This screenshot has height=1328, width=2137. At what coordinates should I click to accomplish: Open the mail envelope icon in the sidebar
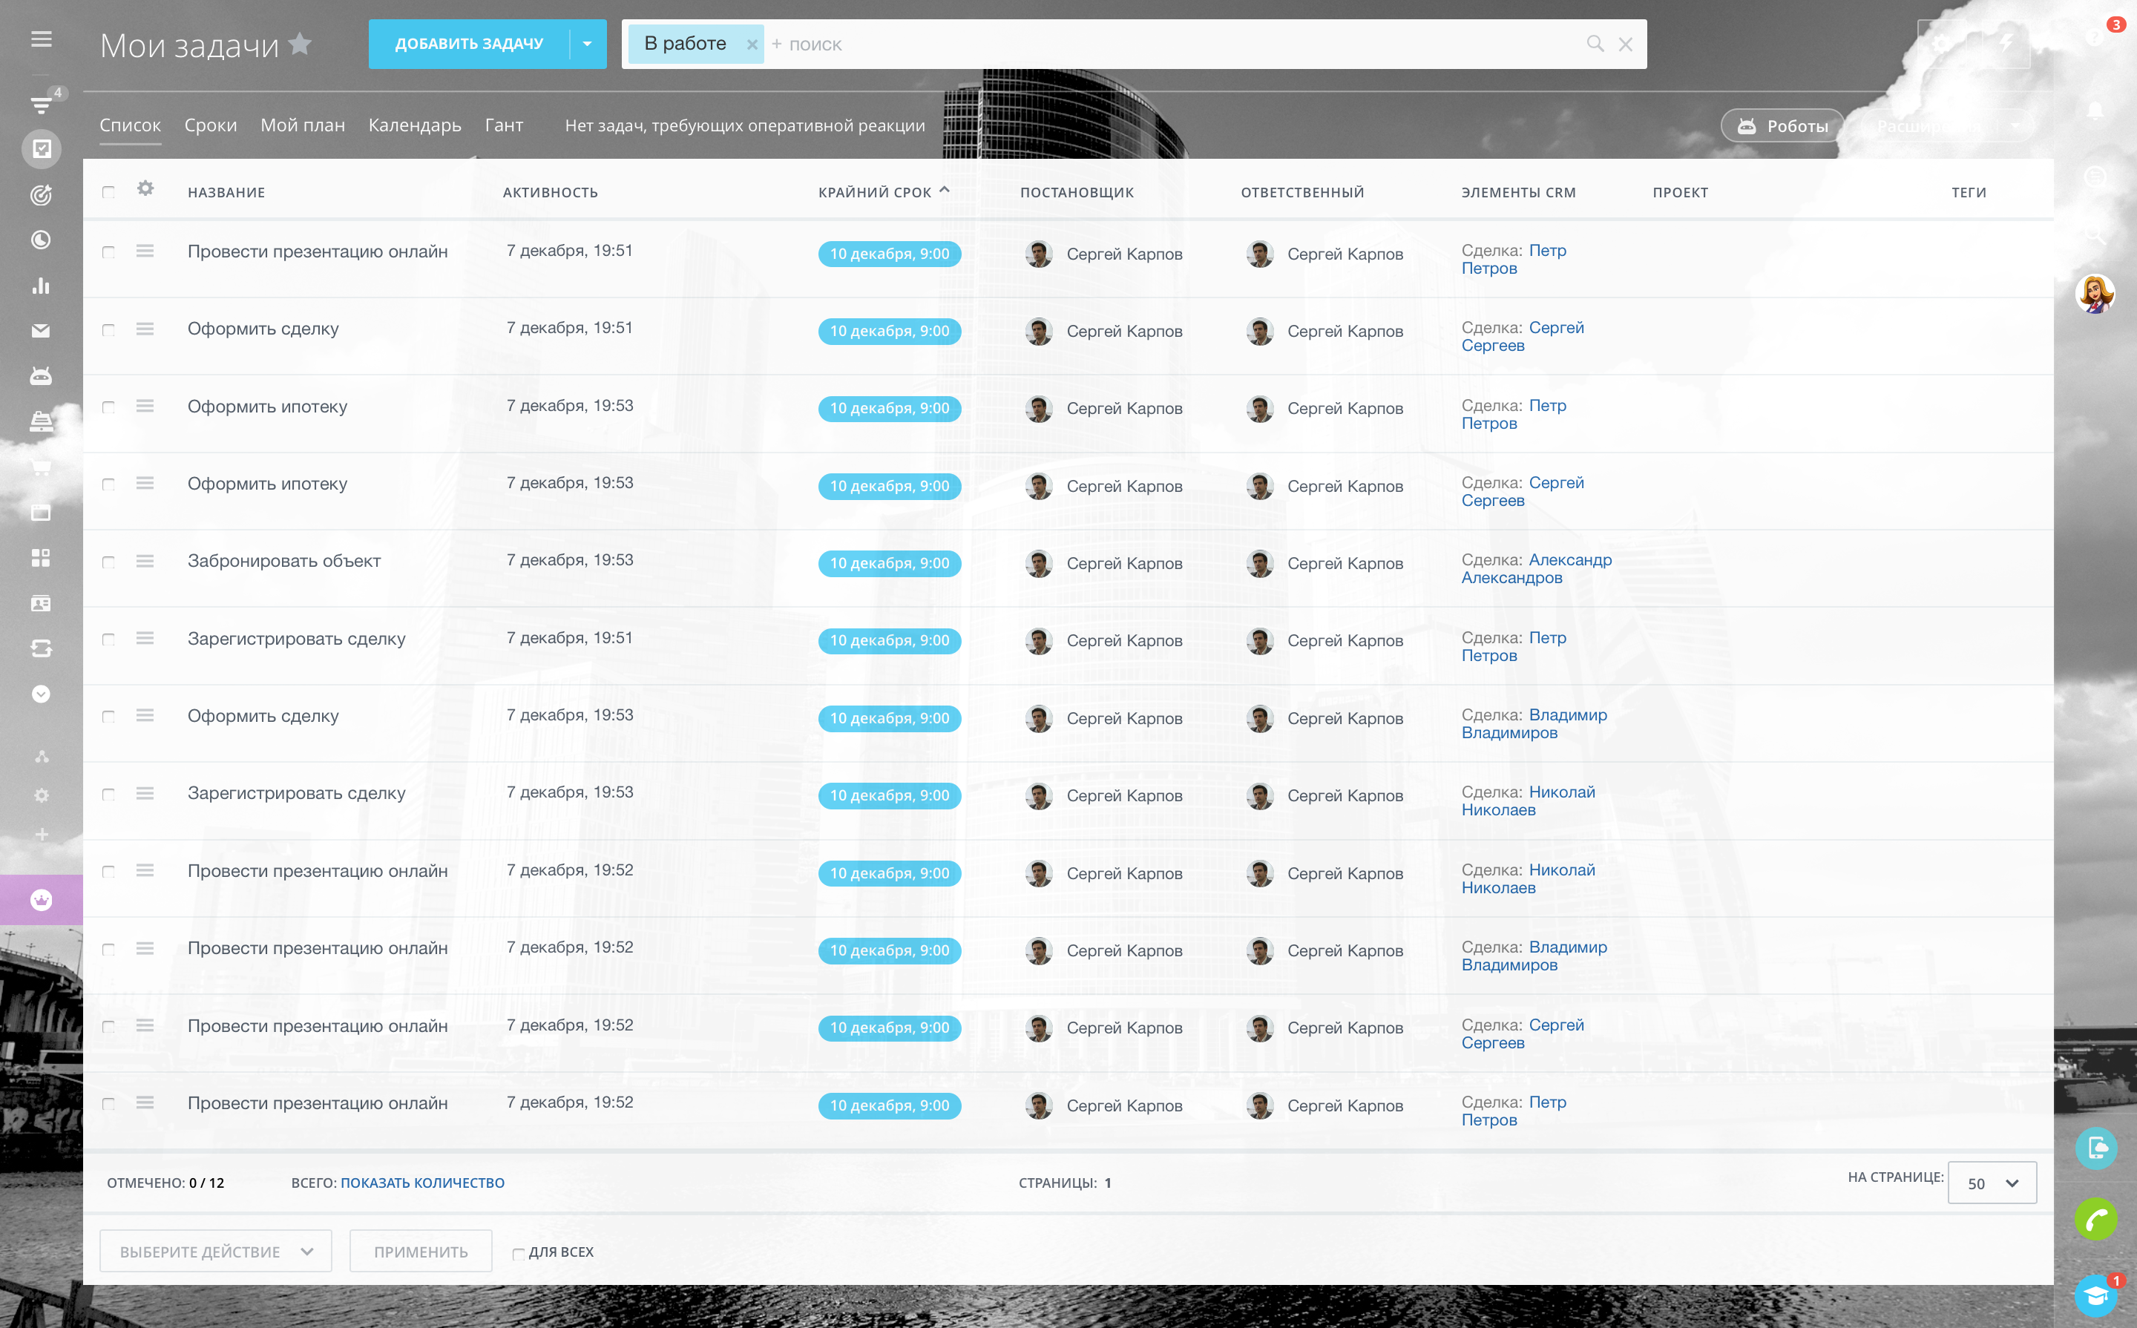coord(42,331)
